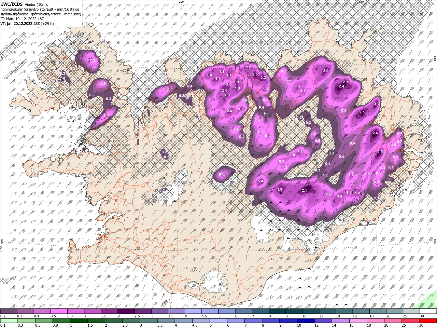437x328 pixels.
Task: Click the 2.4 snowfall value on the map
Action: point(341,86)
